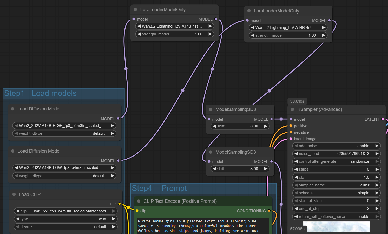Select the 'Step1 - Load models' group title
388x234 pixels.
tap(41, 93)
